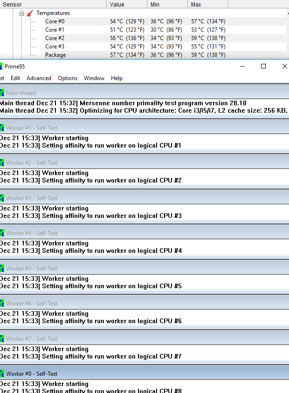Viewport: 289px width, 393px height.
Task: Select the Core #0 temperature row
Action: (165, 21)
